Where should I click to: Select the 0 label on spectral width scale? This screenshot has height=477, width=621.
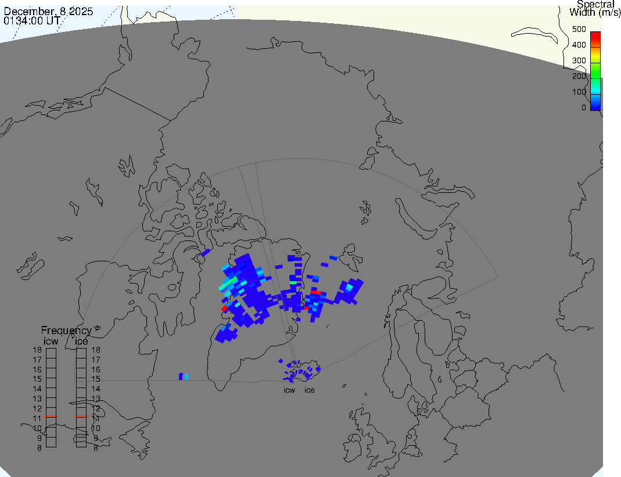tap(584, 107)
